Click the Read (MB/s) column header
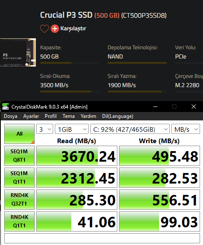 (x=76, y=141)
